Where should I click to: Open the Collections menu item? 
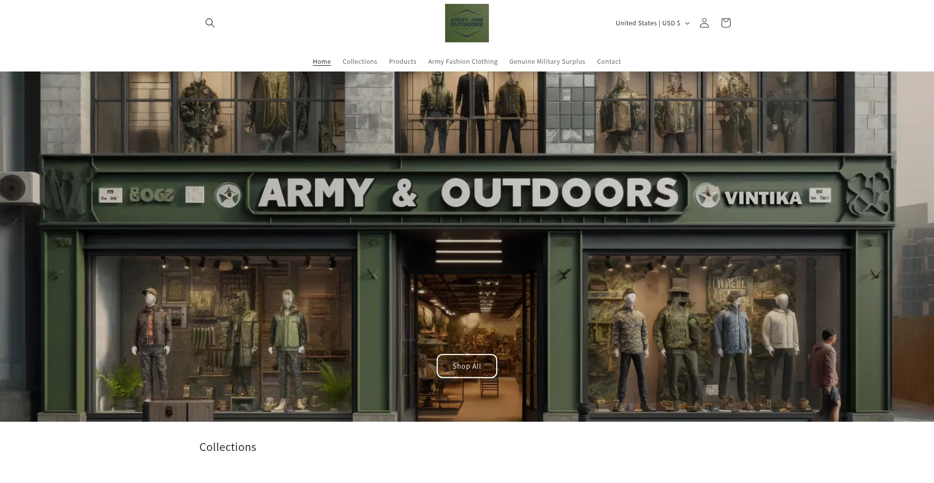[359, 61]
